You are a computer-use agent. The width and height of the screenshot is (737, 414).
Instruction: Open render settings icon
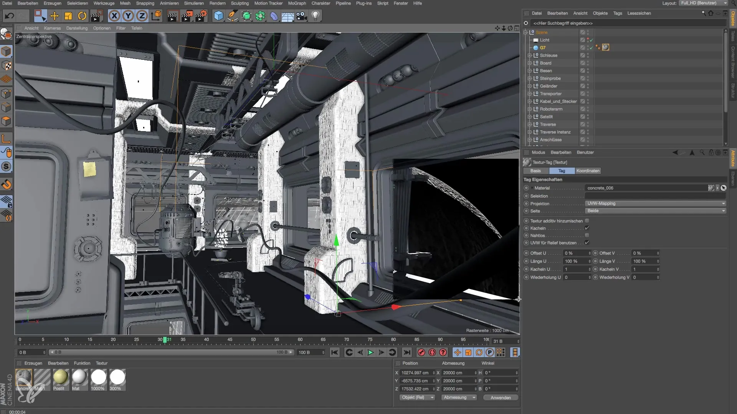tap(201, 16)
